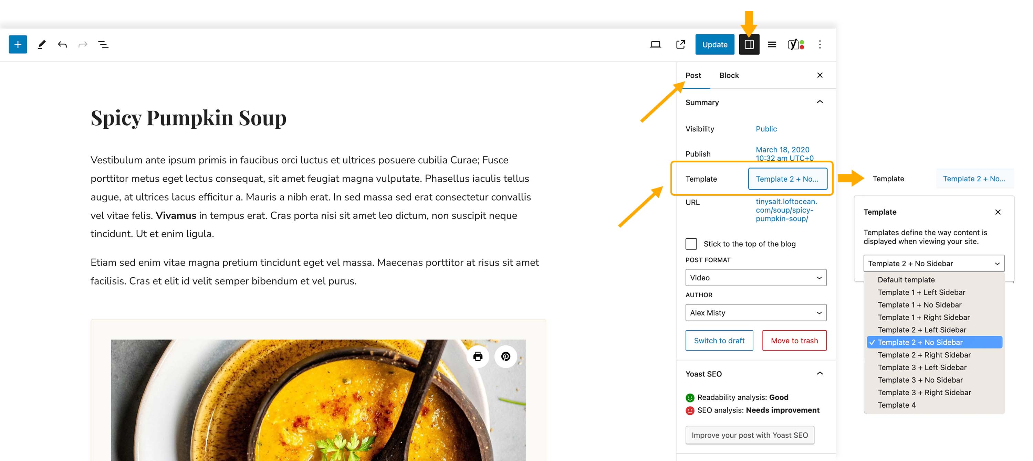Collapse the Summary panel
The height and width of the screenshot is (461, 1033).
click(820, 102)
